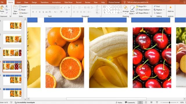The width and height of the screenshot is (186, 104).
Task: Click the Reset slide button
Action: click(22, 10)
